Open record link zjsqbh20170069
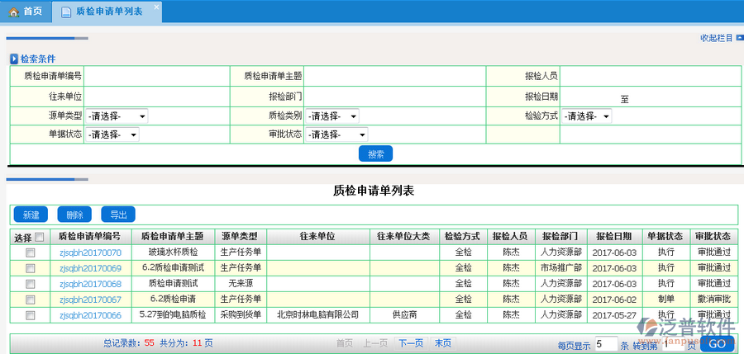The height and width of the screenshot is (354, 744). tap(90, 268)
